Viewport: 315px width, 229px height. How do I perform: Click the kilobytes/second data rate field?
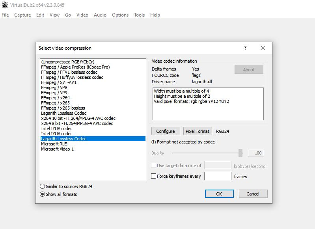pyautogui.click(x=218, y=165)
